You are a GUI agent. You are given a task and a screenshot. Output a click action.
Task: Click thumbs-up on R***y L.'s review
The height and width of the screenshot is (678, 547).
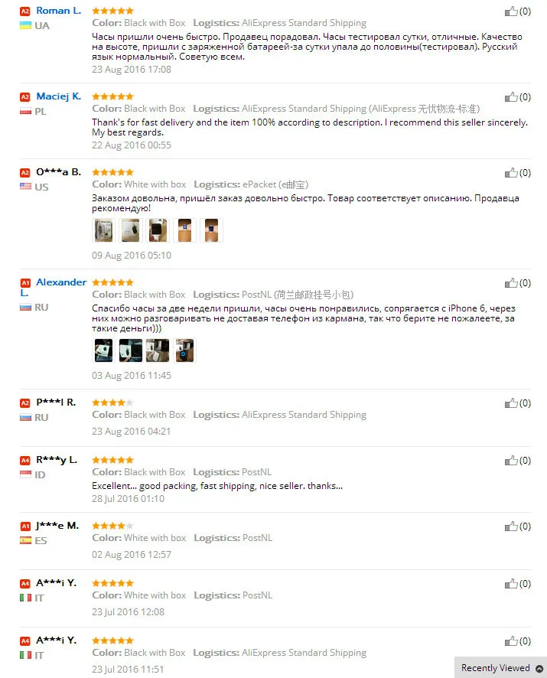511,461
